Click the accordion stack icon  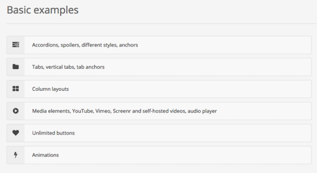(15, 45)
